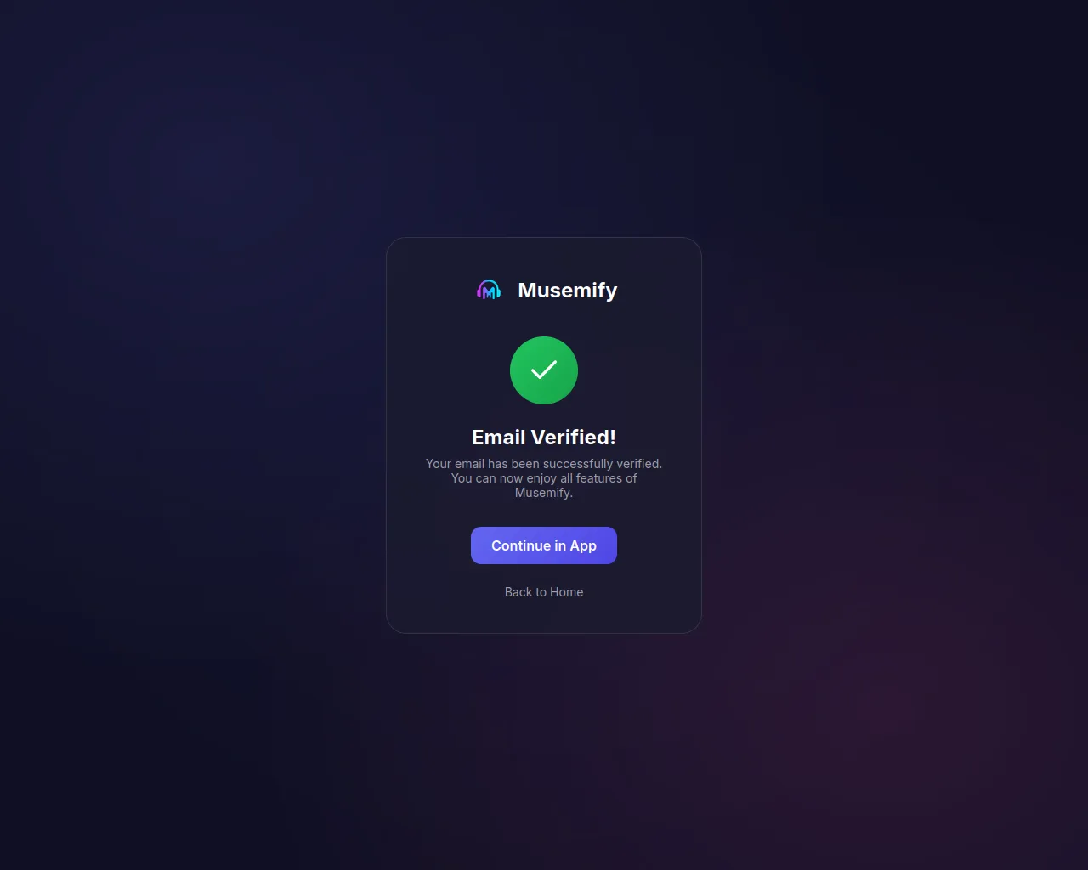Return home using Back to Home

point(544,592)
